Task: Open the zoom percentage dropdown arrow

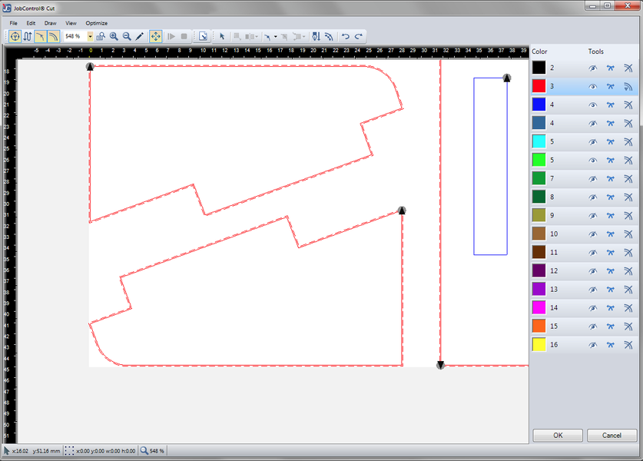Action: [91, 36]
